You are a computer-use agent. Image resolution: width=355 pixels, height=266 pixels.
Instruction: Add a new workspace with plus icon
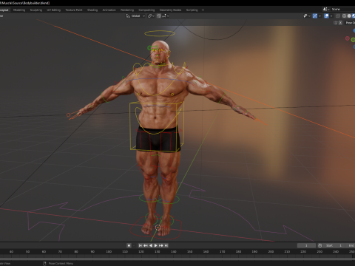(203, 10)
